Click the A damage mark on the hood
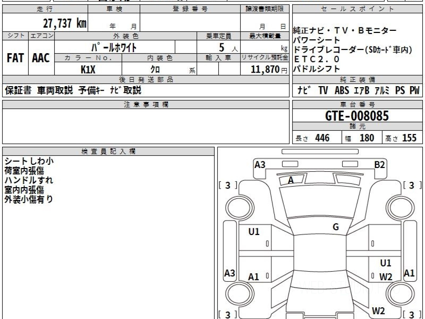Image resolution: width=425 pixels, height=319 pixels. tap(291, 180)
